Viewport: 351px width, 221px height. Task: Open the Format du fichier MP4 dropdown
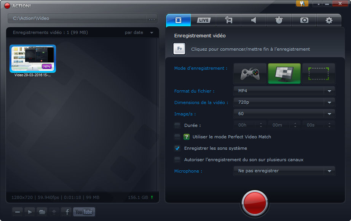[284, 91]
